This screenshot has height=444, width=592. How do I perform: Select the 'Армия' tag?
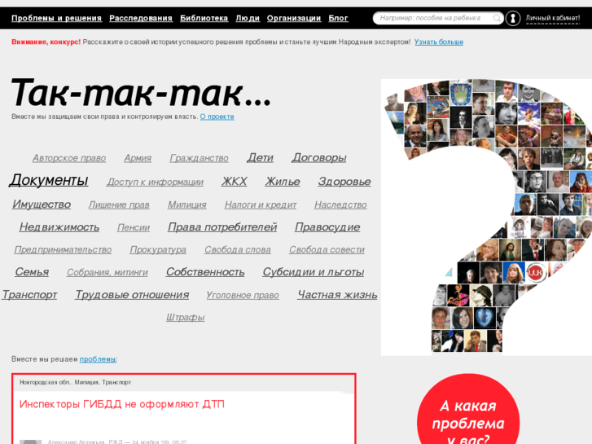click(x=138, y=158)
